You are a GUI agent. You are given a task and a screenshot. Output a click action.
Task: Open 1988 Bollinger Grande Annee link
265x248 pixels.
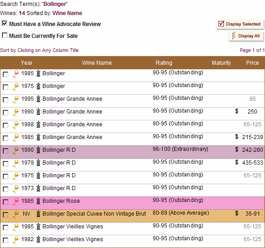click(72, 124)
